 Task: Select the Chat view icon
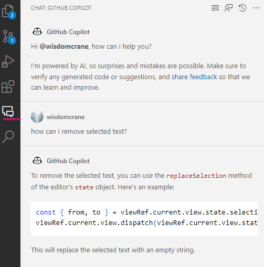[x=8, y=111]
